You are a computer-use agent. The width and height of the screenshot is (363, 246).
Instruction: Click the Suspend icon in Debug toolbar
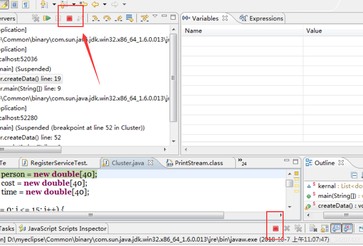pyautogui.click(x=58, y=18)
